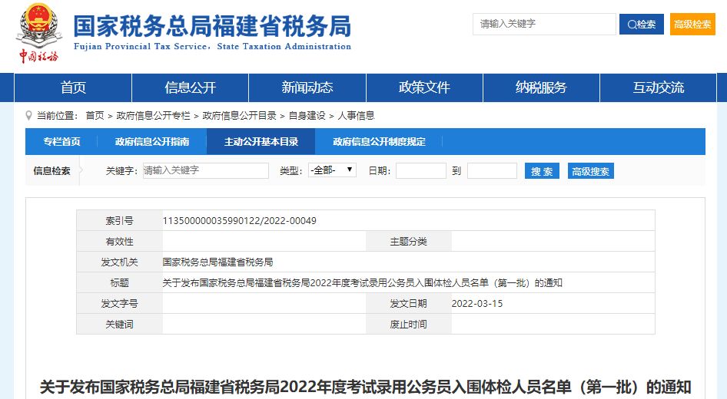The height and width of the screenshot is (399, 727).
Task: Open 政策文件 navigation menu
Action: 424,87
